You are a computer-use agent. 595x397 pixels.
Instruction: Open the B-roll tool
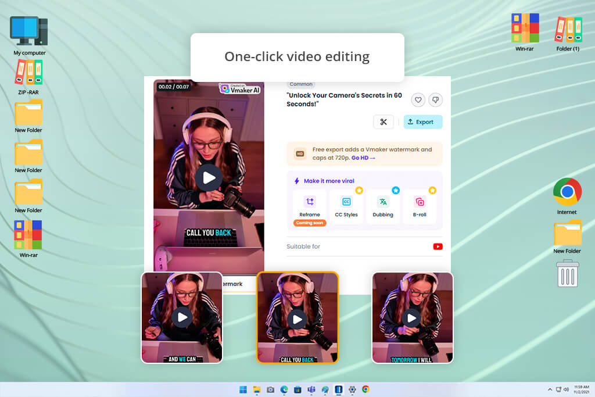[420, 206]
